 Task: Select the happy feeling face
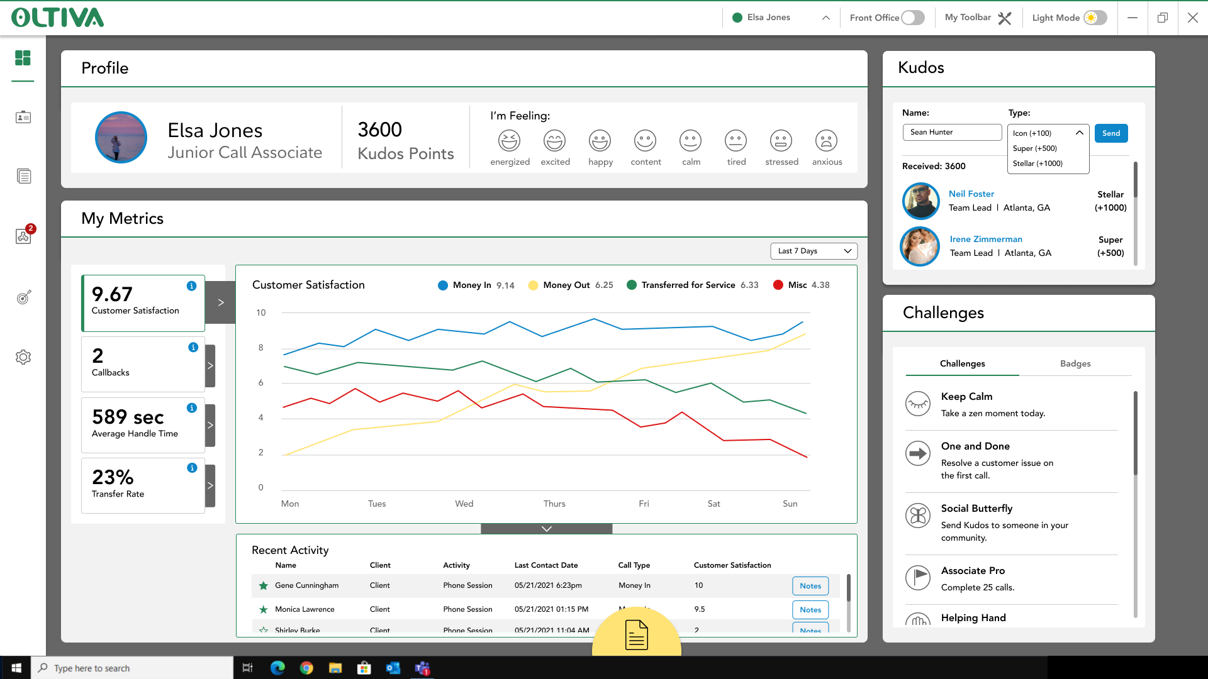(x=600, y=141)
